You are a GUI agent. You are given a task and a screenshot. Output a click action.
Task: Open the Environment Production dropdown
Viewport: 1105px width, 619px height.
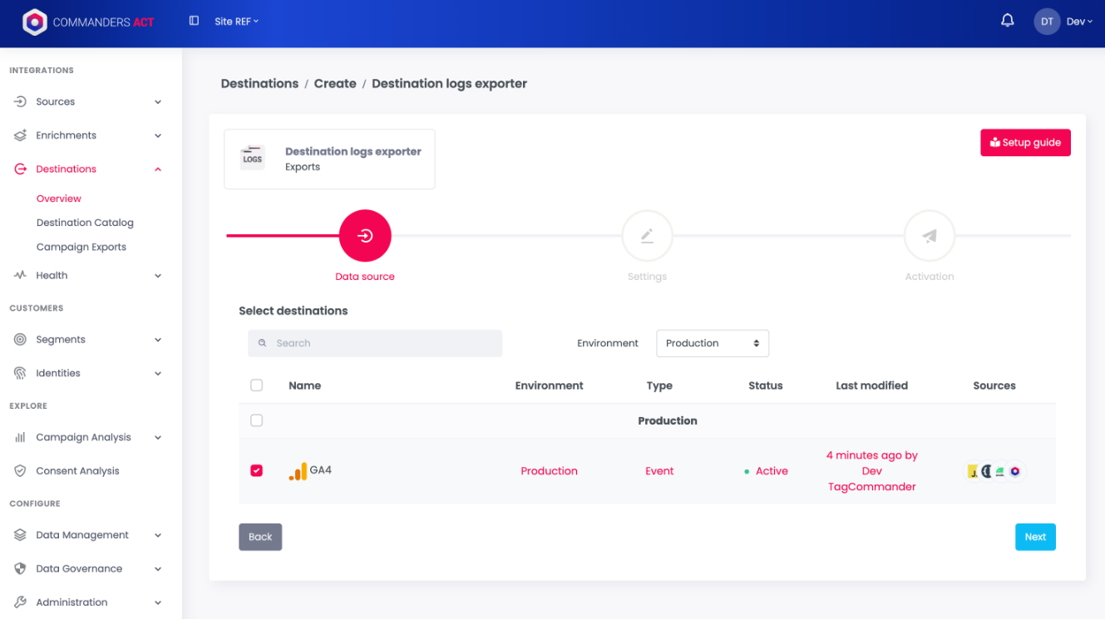[713, 343]
